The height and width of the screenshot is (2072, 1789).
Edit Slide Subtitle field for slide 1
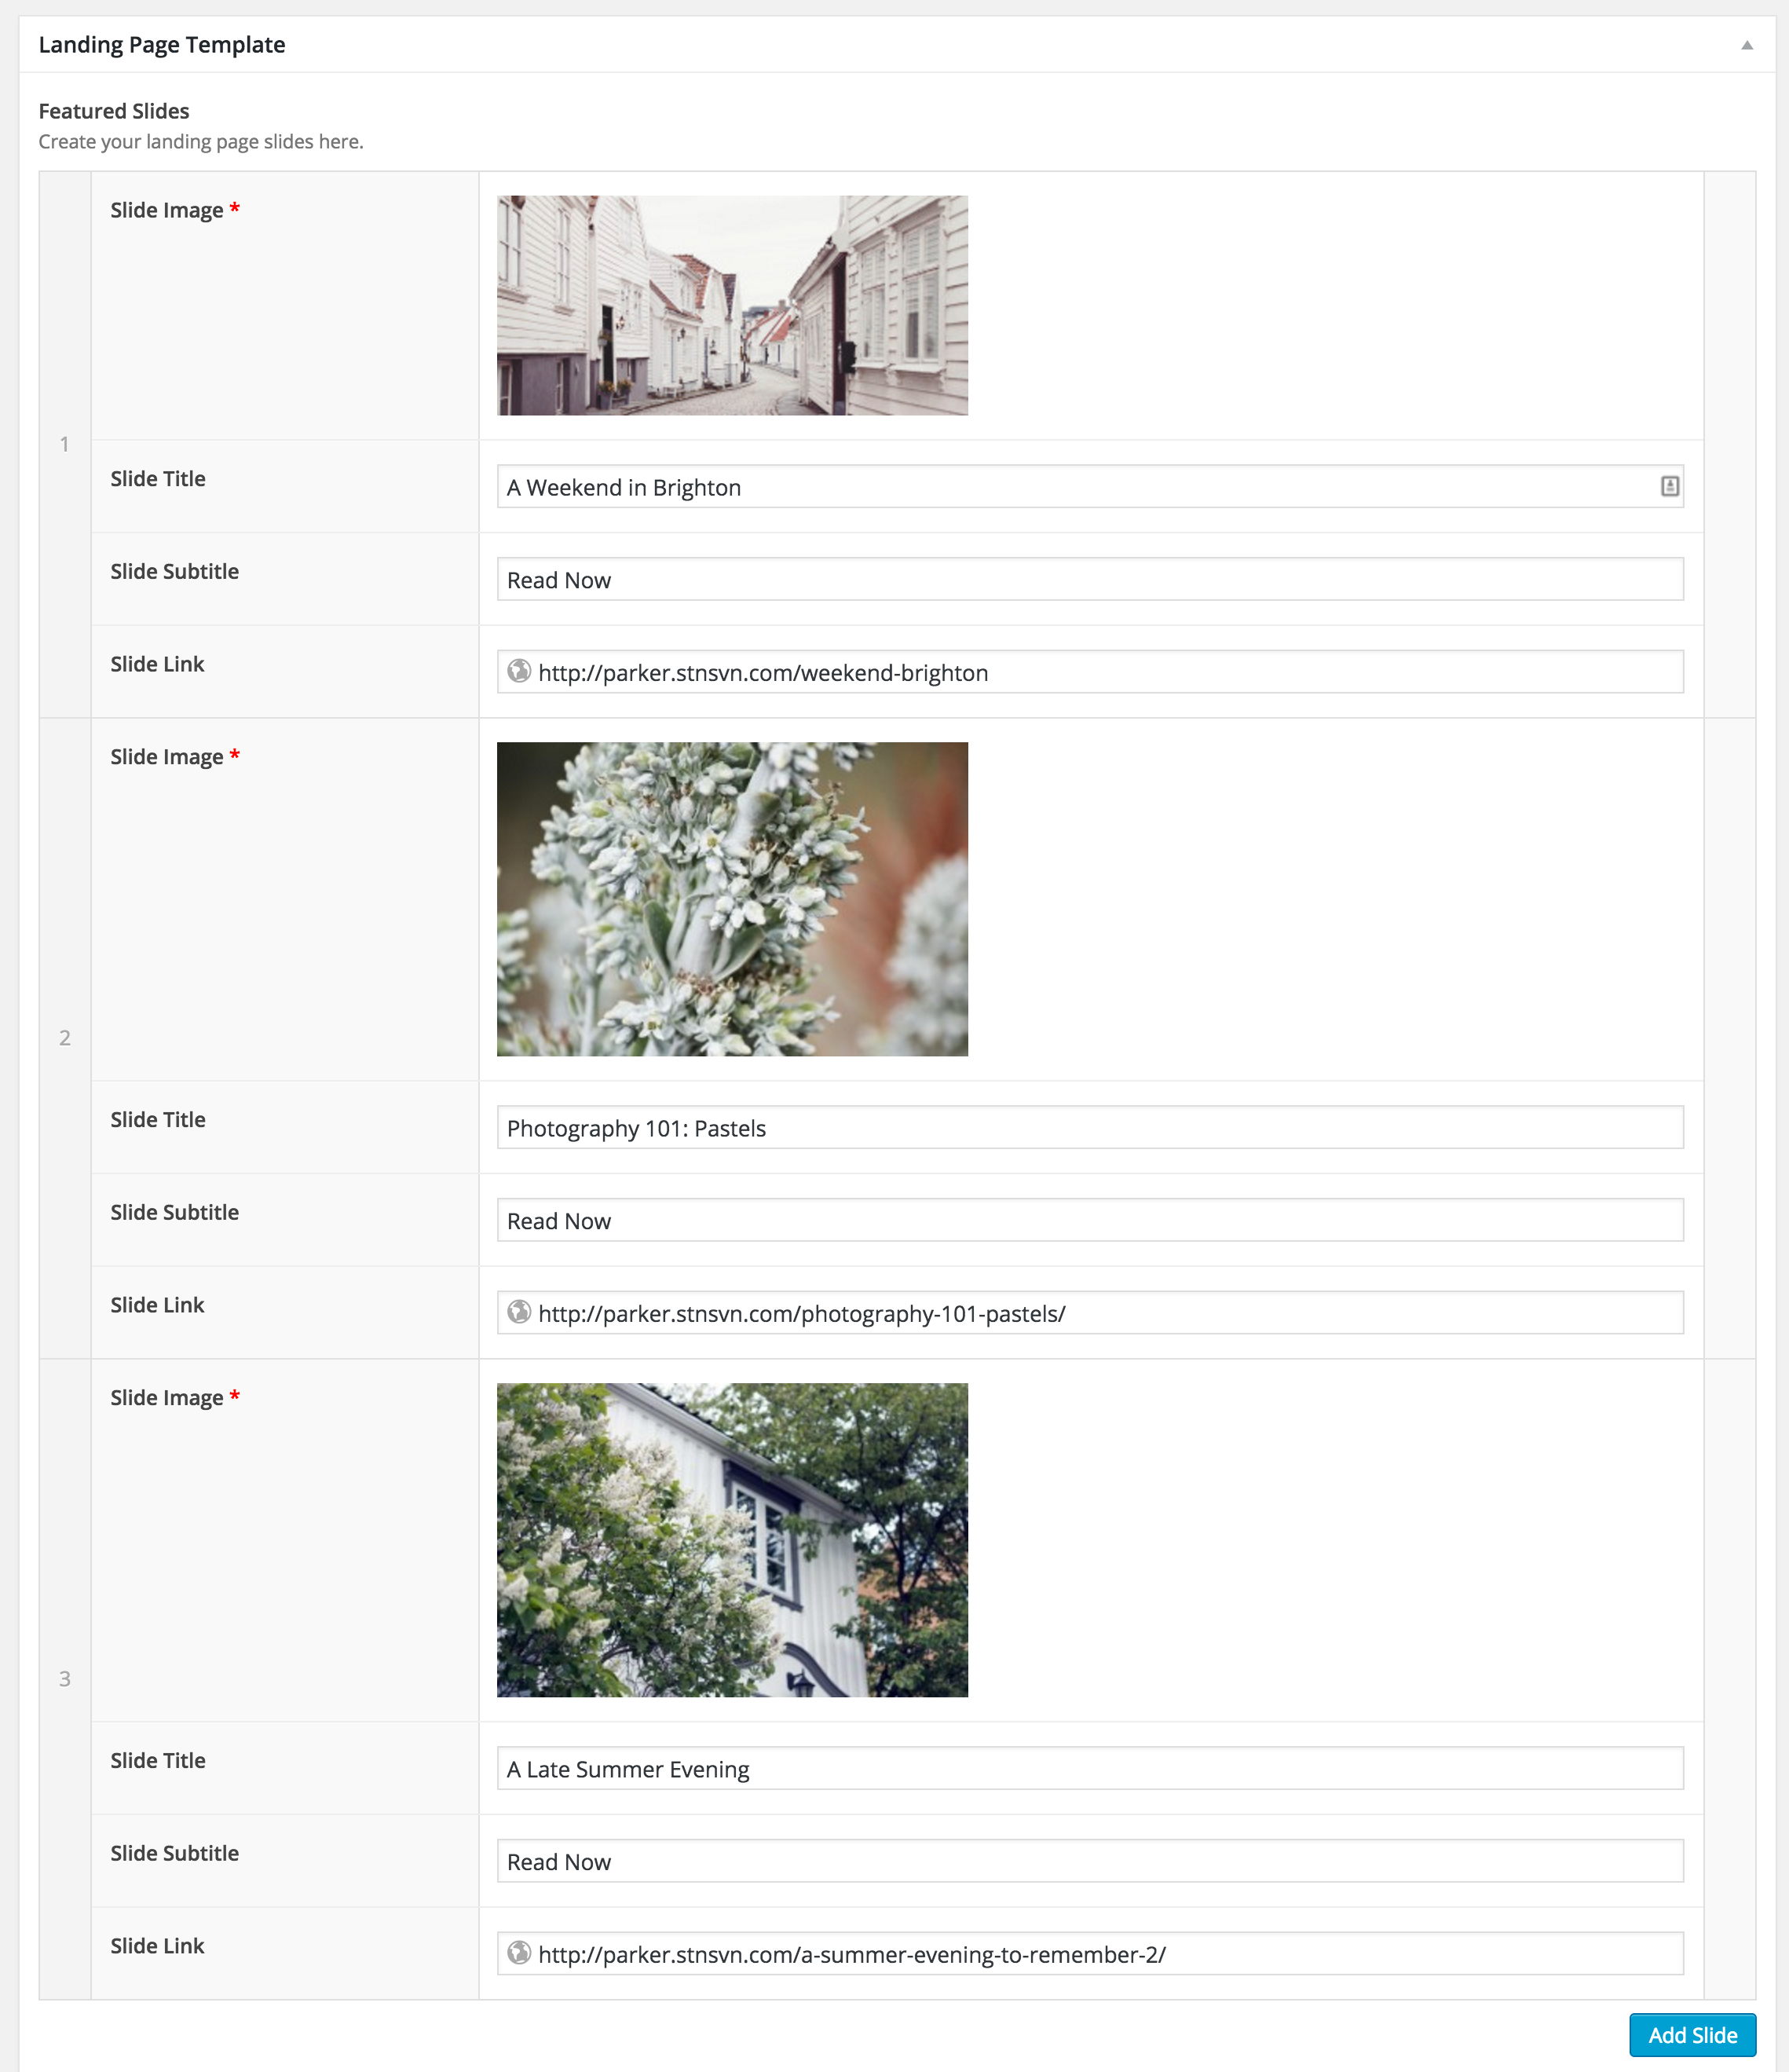tap(1090, 579)
